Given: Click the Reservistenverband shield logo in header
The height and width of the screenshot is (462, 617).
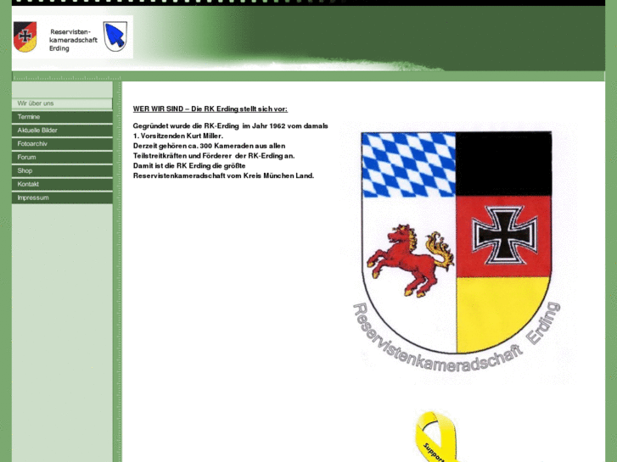Looking at the screenshot, I should [25, 36].
